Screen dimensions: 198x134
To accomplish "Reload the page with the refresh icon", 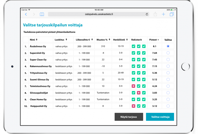I will [x=147, y=14].
